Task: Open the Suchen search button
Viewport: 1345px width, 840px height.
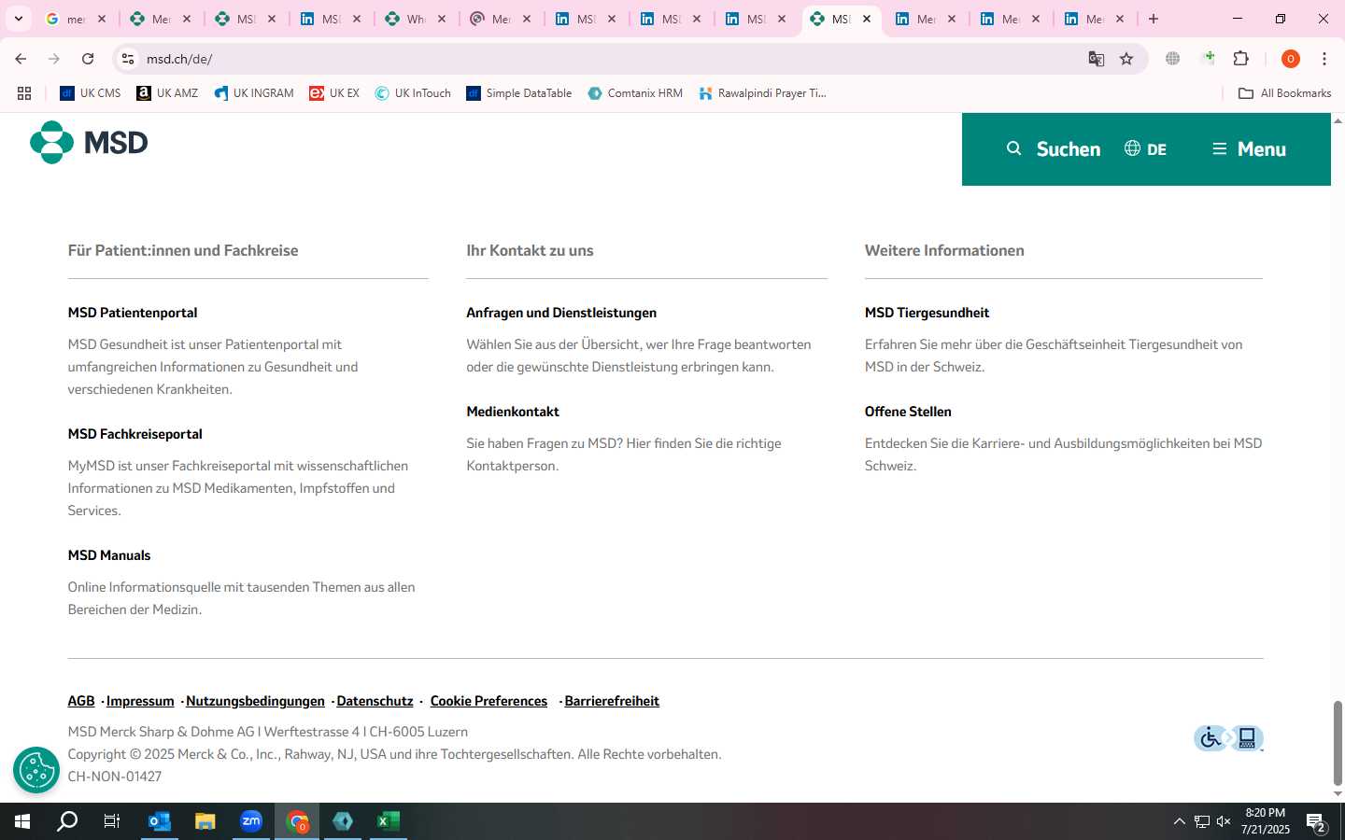Action: 1054,149
